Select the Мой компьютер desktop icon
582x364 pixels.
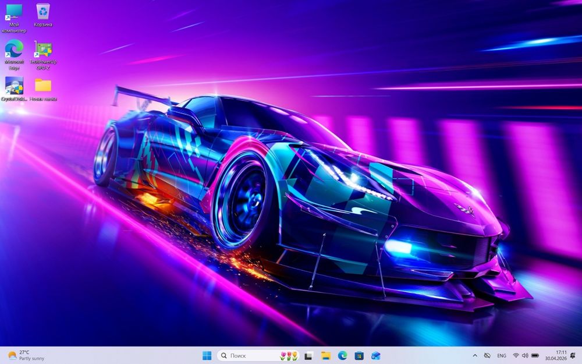(14, 18)
